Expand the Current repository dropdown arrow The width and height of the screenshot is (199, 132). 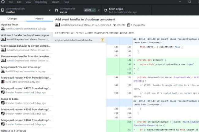point(50,10)
